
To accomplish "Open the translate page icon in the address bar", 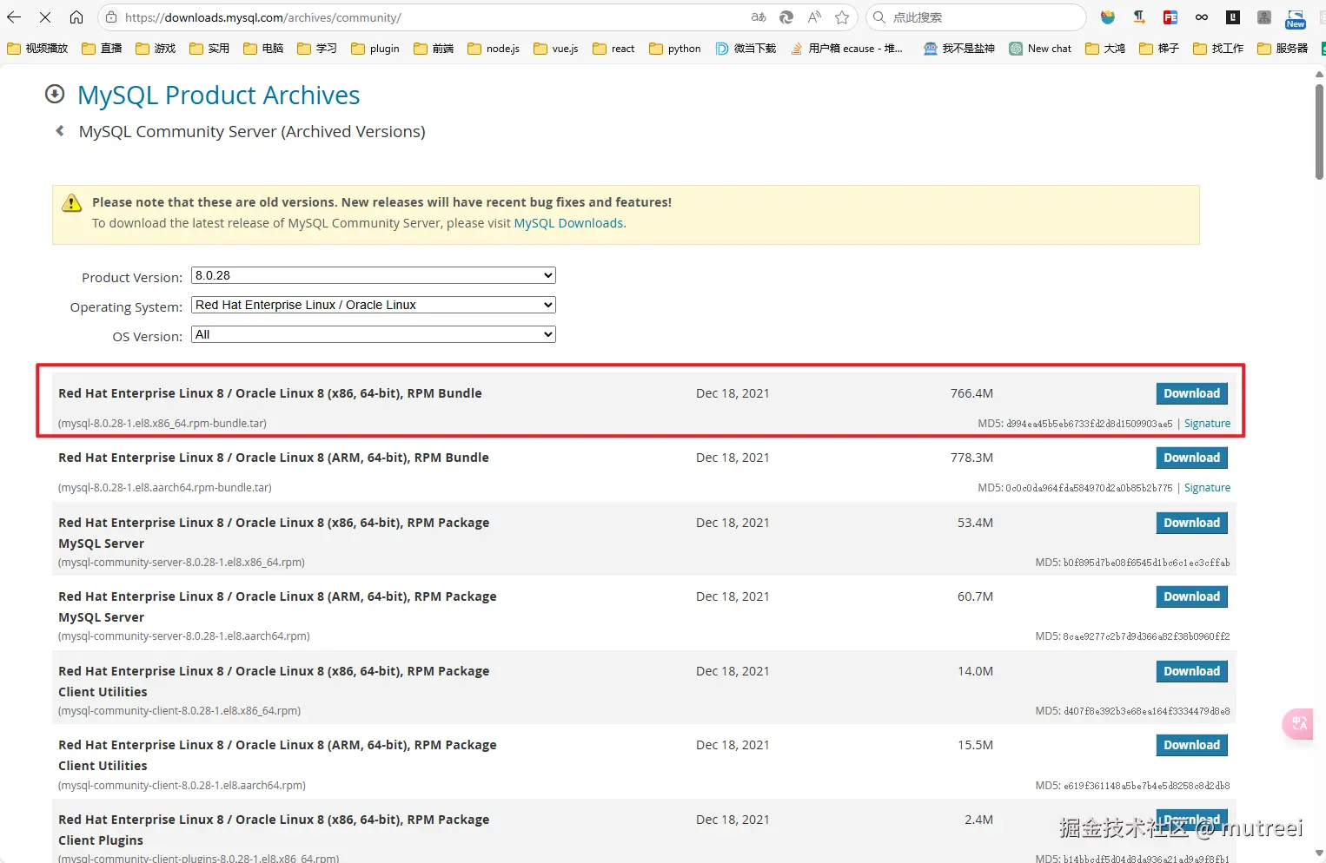I will tap(759, 17).
